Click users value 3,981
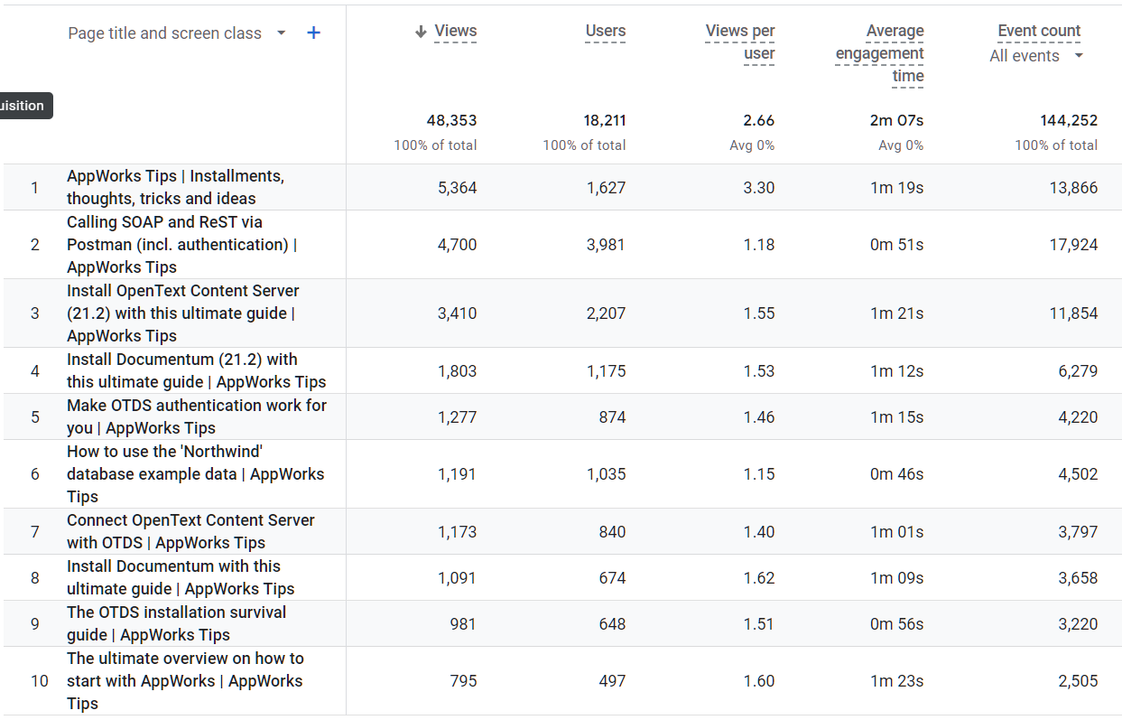Screen dimensions: 1122x720 coord(606,245)
